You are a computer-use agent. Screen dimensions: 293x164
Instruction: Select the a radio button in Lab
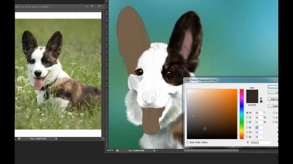click(x=274, y=118)
